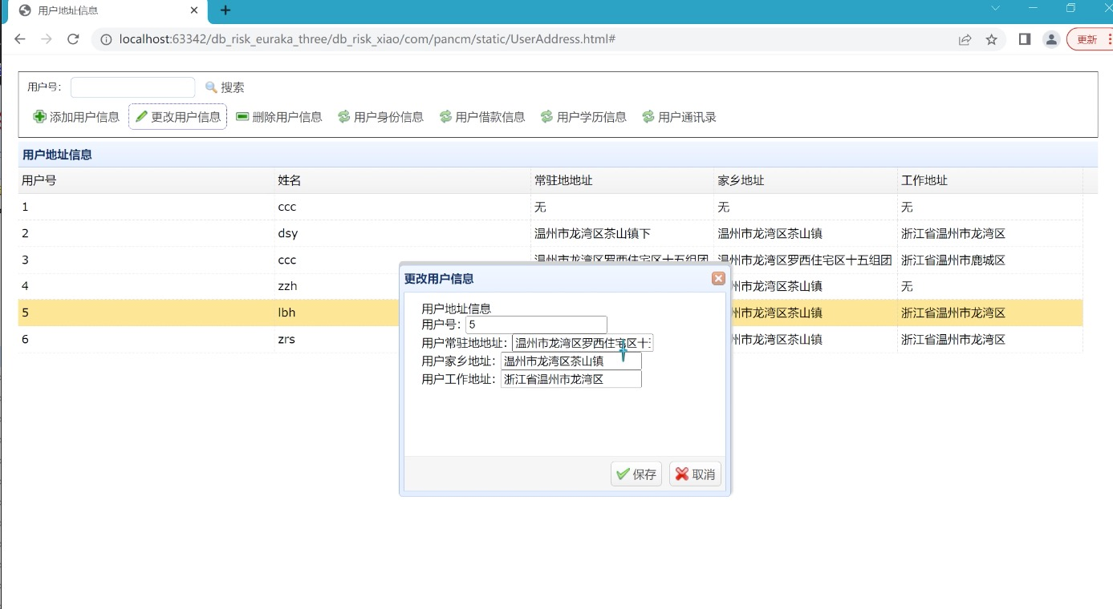
Task: Click the share page icon in address bar
Action: [x=965, y=39]
